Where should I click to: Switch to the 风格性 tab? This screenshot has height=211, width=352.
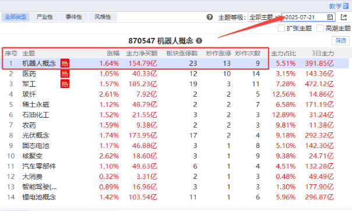[103, 17]
